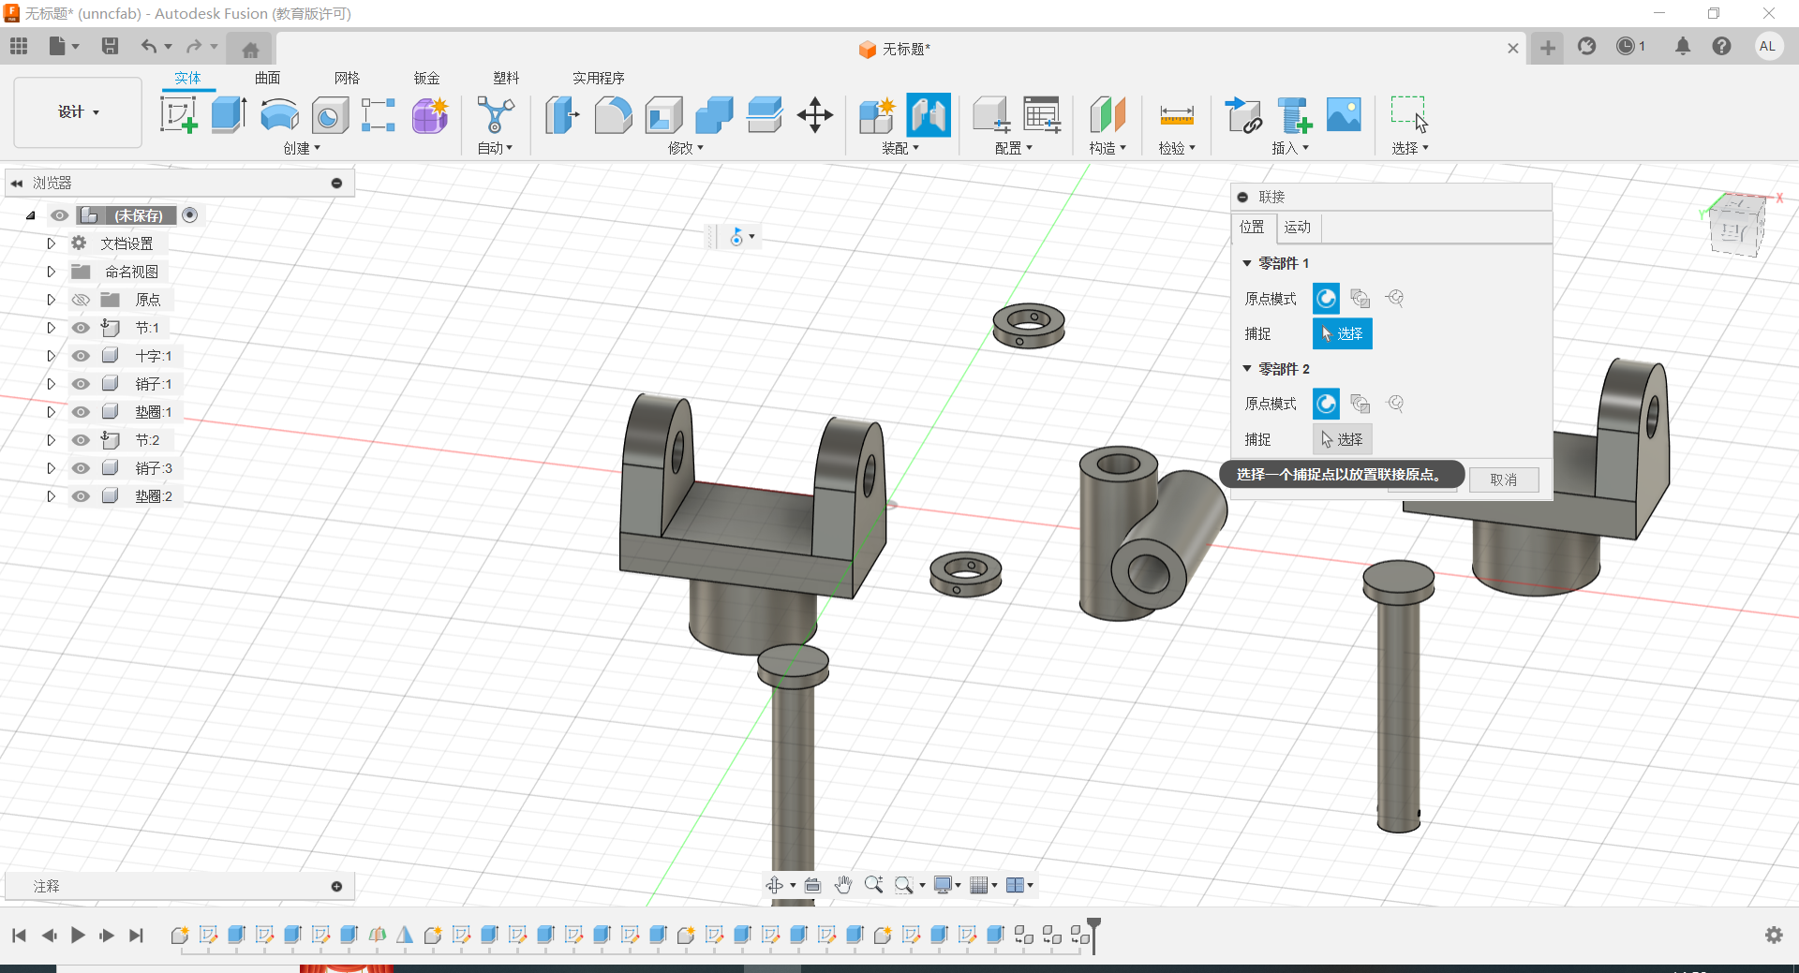Click the Measure tool in Inspect group
The width and height of the screenshot is (1799, 973).
point(1176,115)
